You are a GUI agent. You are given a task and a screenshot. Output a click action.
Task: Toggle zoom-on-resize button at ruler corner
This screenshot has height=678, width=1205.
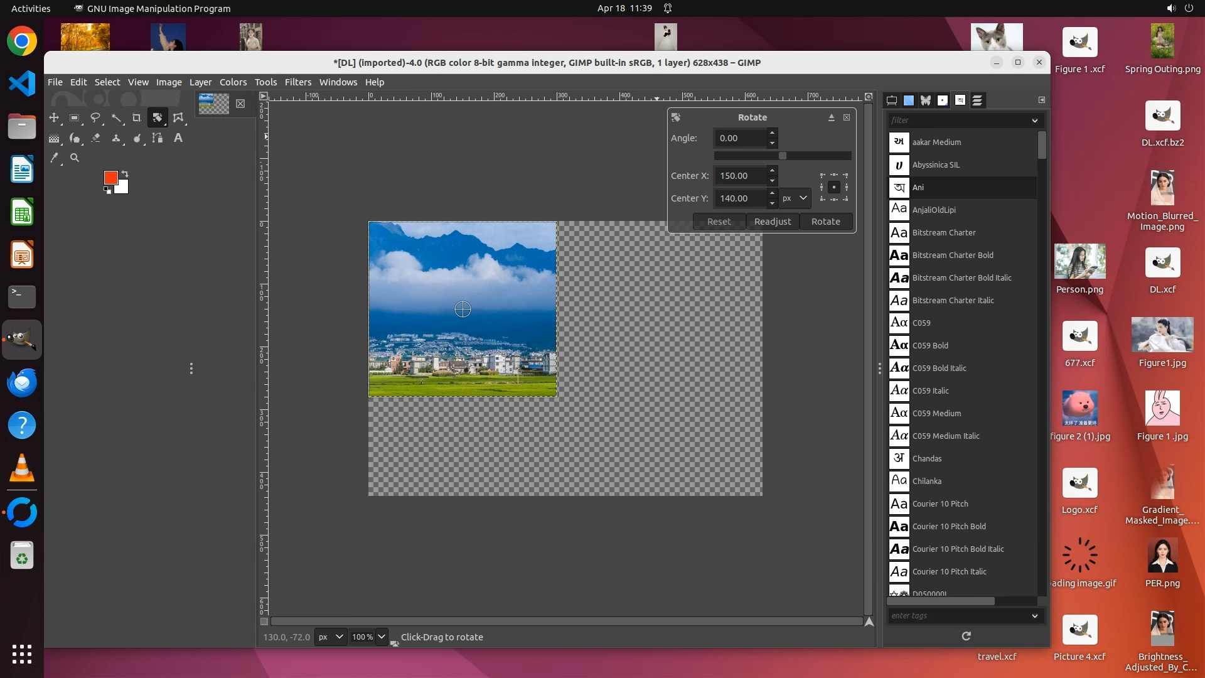(869, 97)
